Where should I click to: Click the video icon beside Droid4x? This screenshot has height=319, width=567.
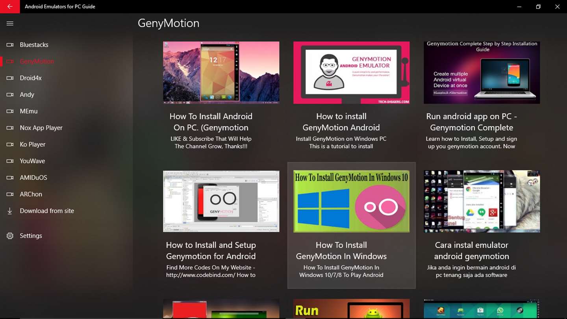[x=10, y=78]
